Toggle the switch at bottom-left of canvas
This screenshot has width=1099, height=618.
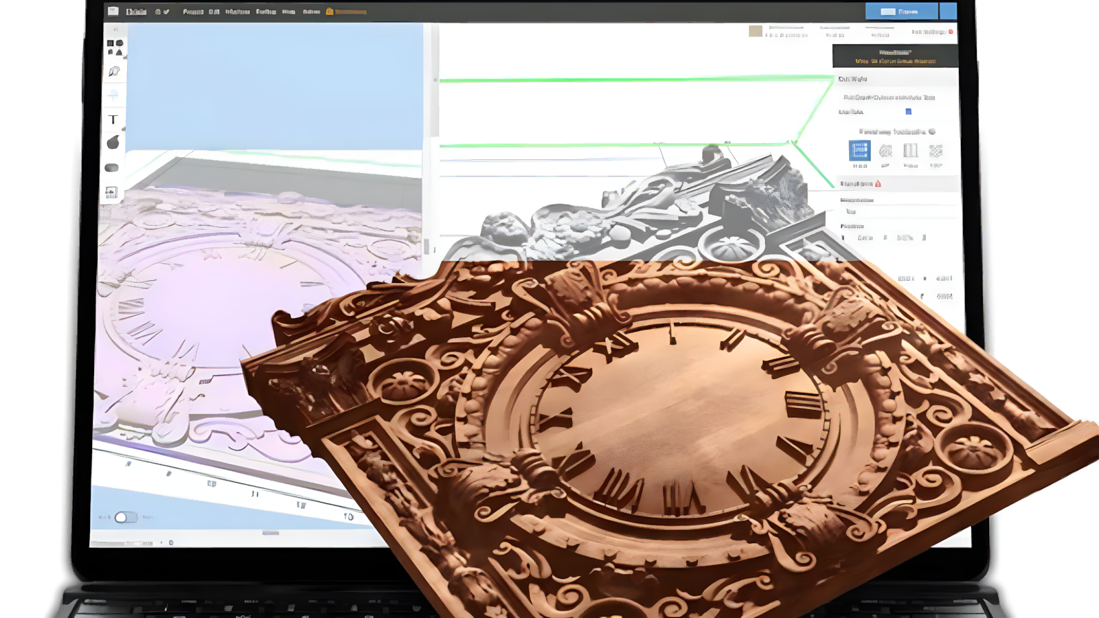pos(126,517)
